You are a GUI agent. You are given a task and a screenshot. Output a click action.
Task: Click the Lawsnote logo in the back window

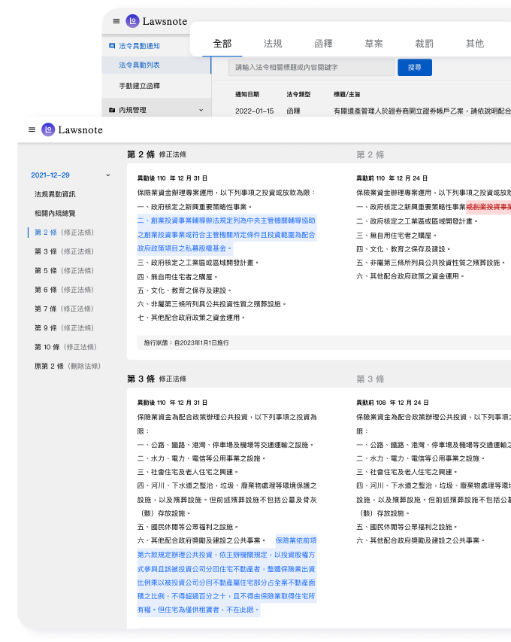coord(133,21)
